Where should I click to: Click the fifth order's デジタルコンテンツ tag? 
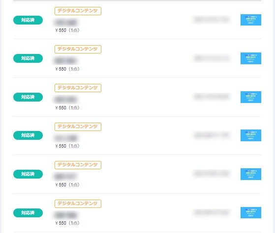[x=78, y=165]
